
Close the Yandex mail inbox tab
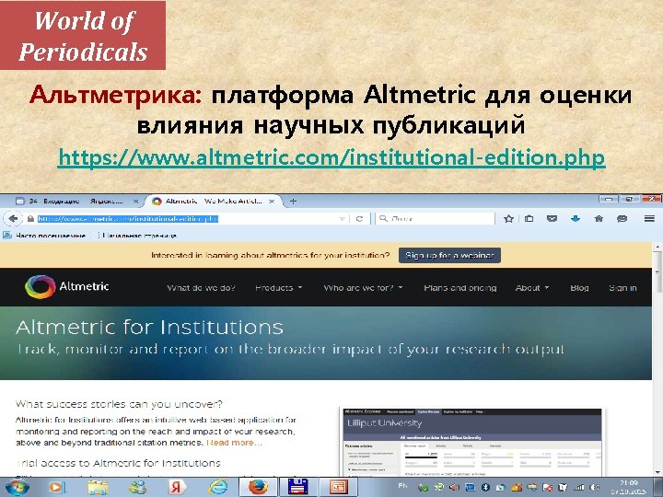(x=135, y=202)
